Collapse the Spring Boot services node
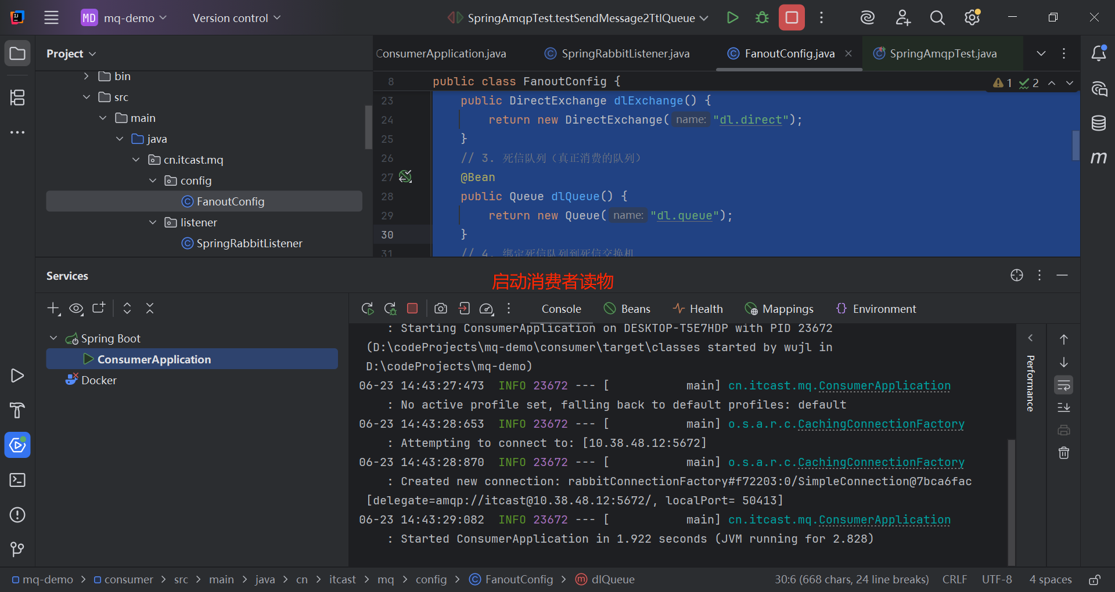 tap(53, 338)
